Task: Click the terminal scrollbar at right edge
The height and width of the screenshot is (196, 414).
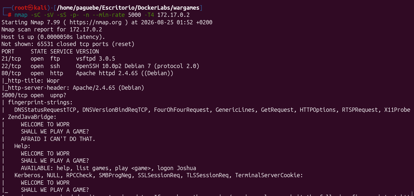Action: (x=412, y=191)
